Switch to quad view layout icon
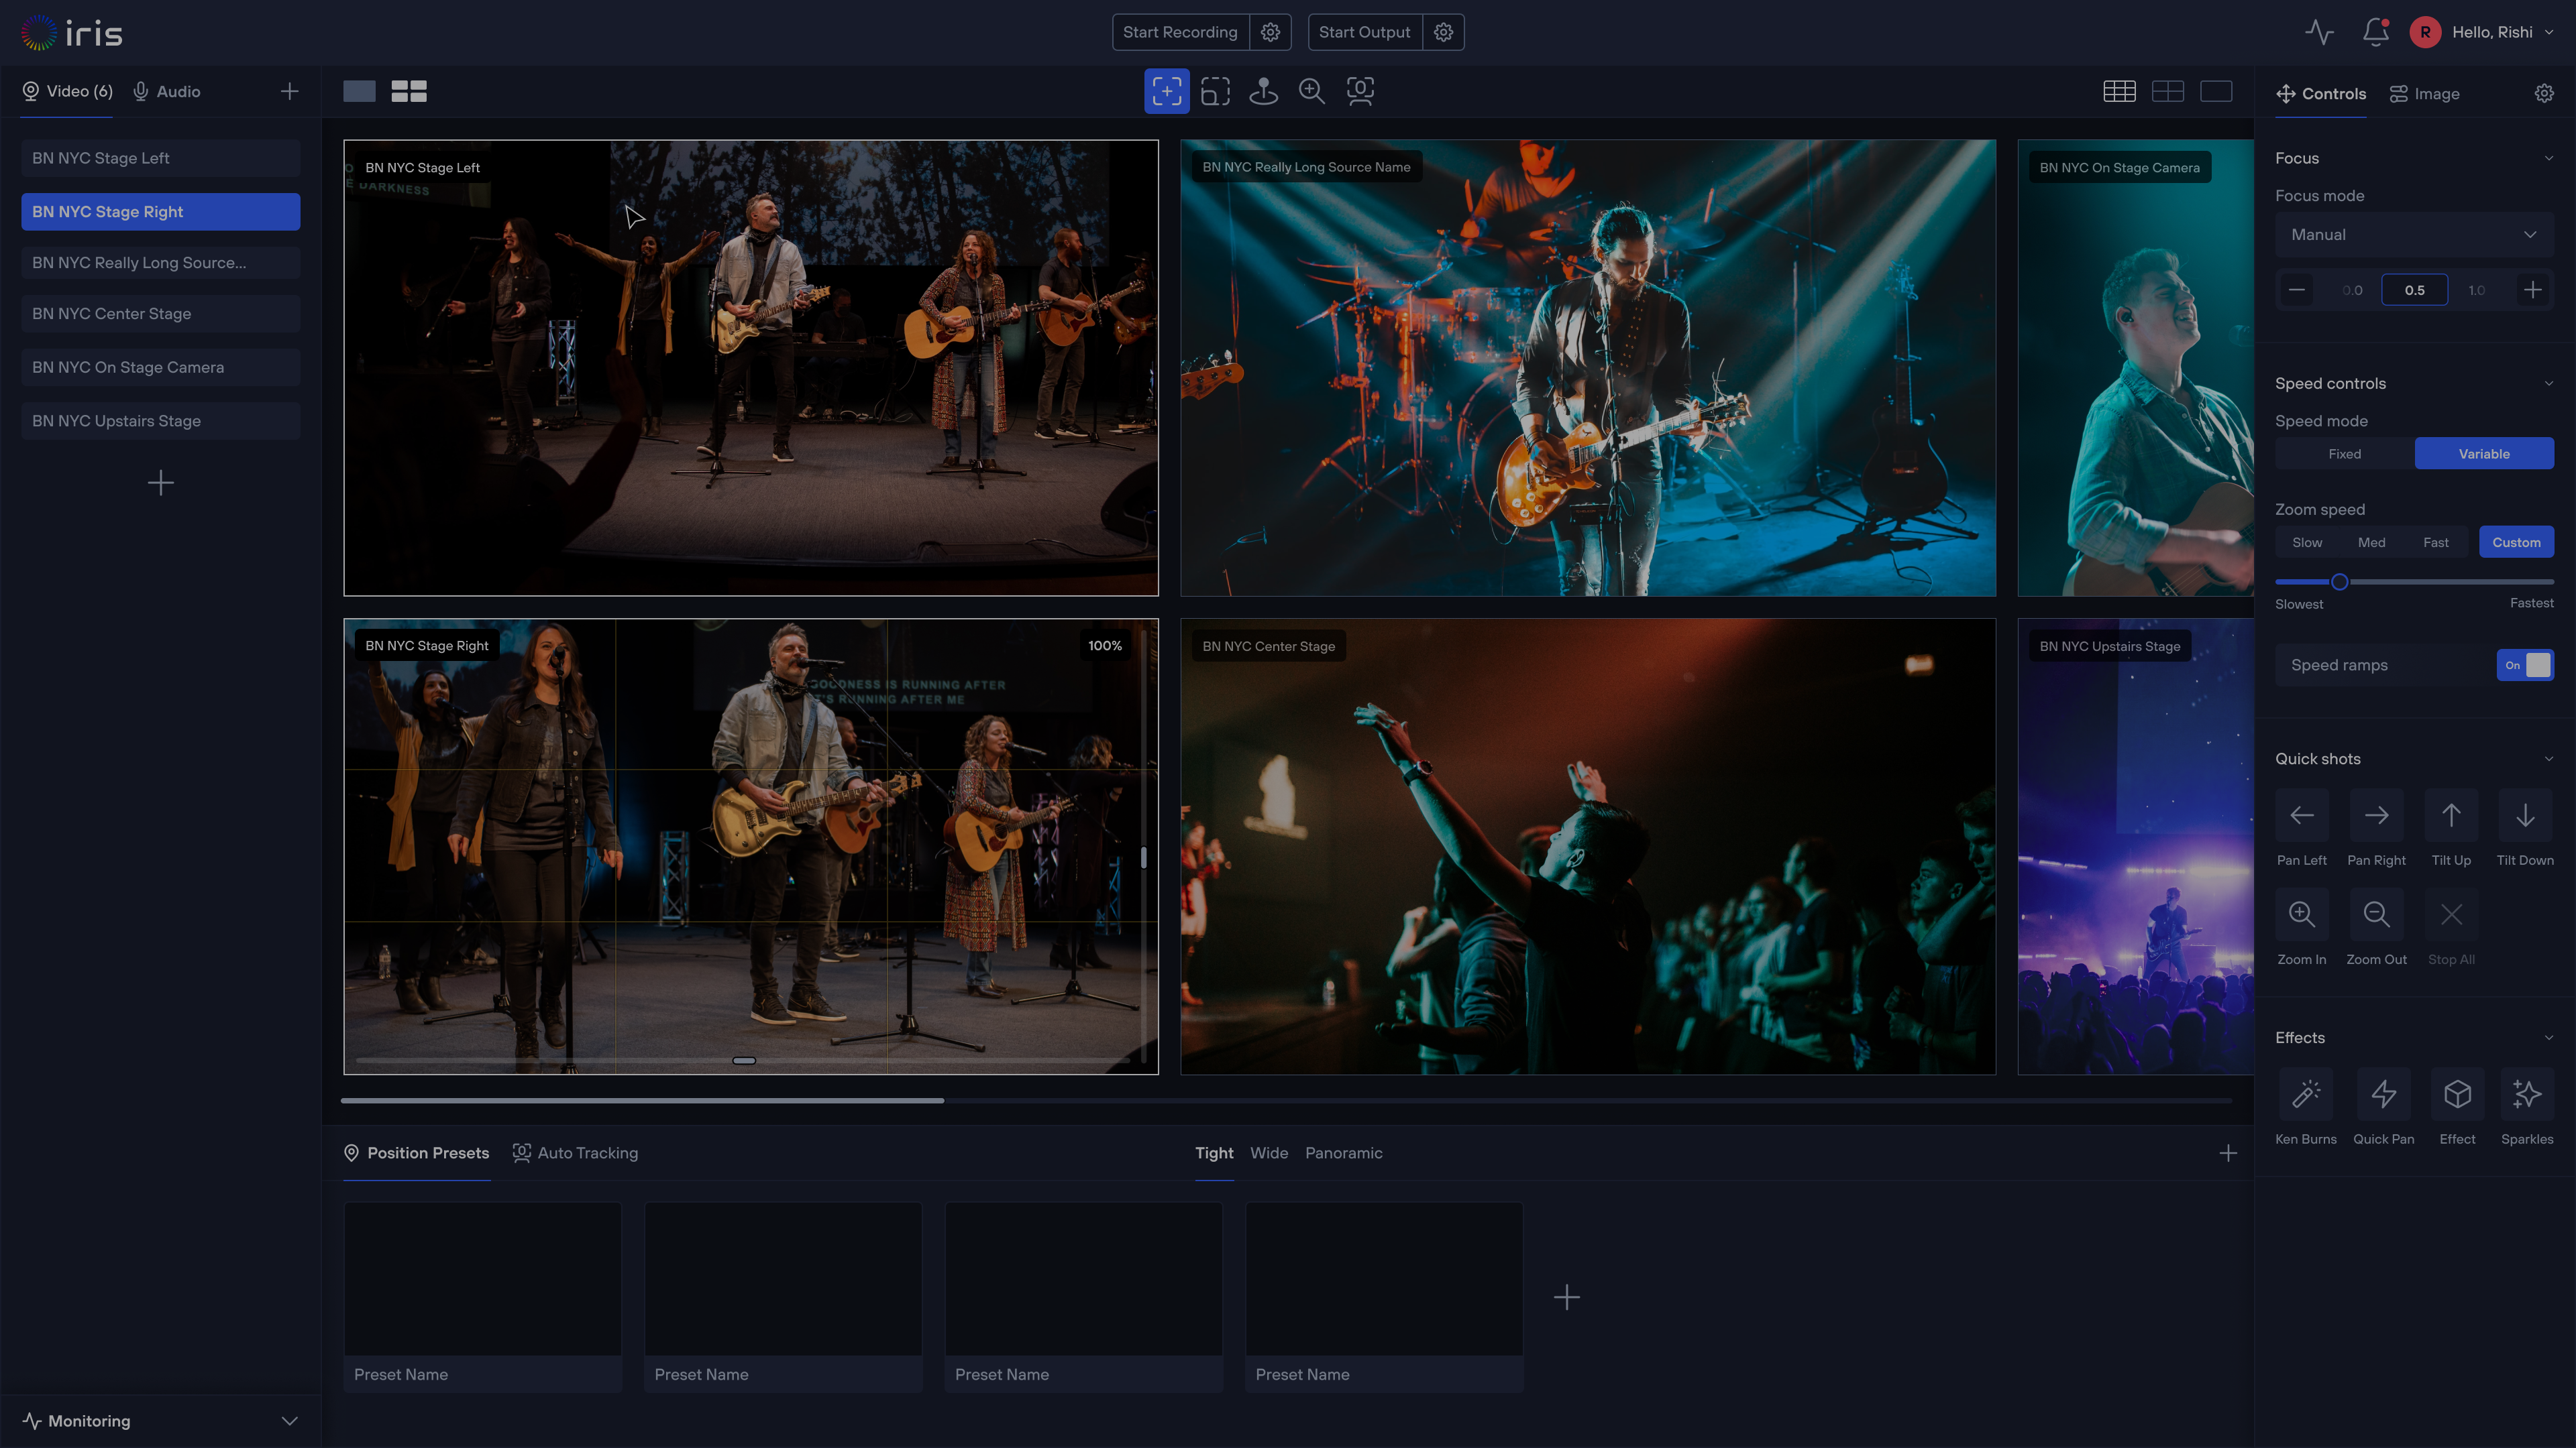This screenshot has height=1448, width=2576. 409,91
